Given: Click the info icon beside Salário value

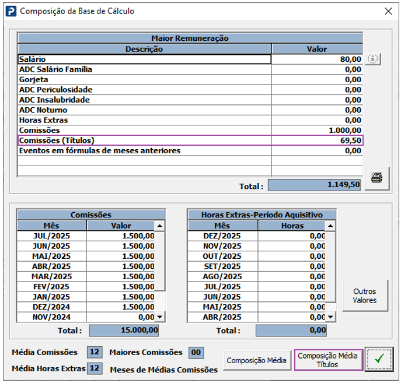Looking at the screenshot, I should click(x=372, y=59).
